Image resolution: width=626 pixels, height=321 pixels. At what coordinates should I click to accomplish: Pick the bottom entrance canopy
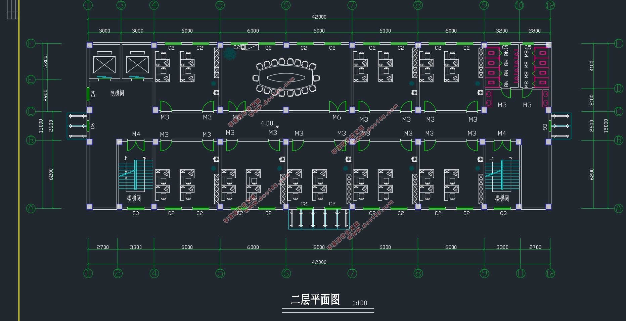point(319,219)
